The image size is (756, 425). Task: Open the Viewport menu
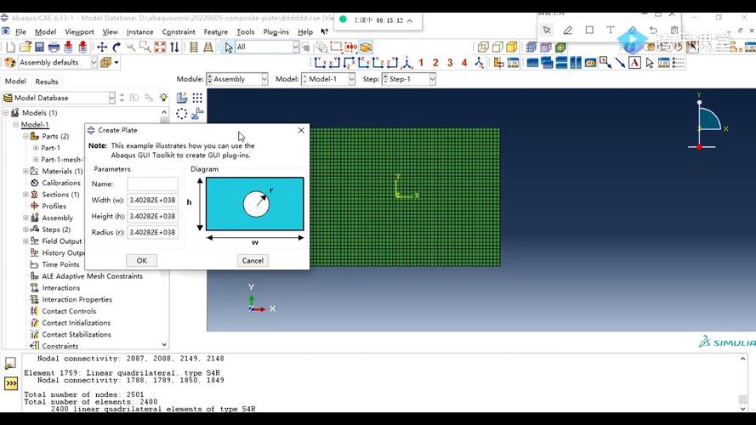point(80,31)
